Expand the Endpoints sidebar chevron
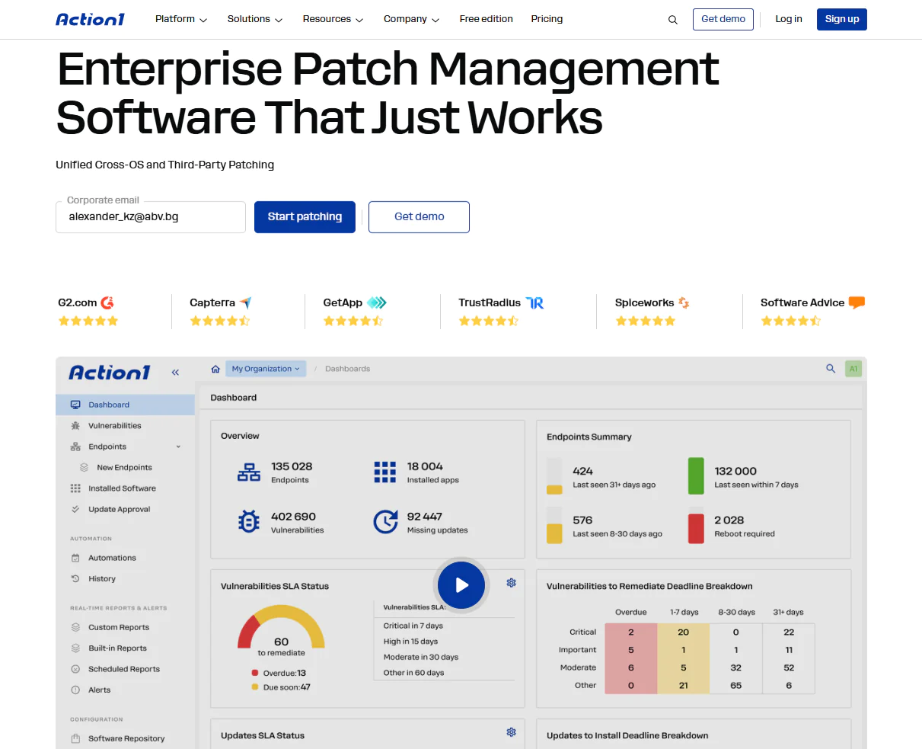The height and width of the screenshot is (749, 922). (x=178, y=447)
